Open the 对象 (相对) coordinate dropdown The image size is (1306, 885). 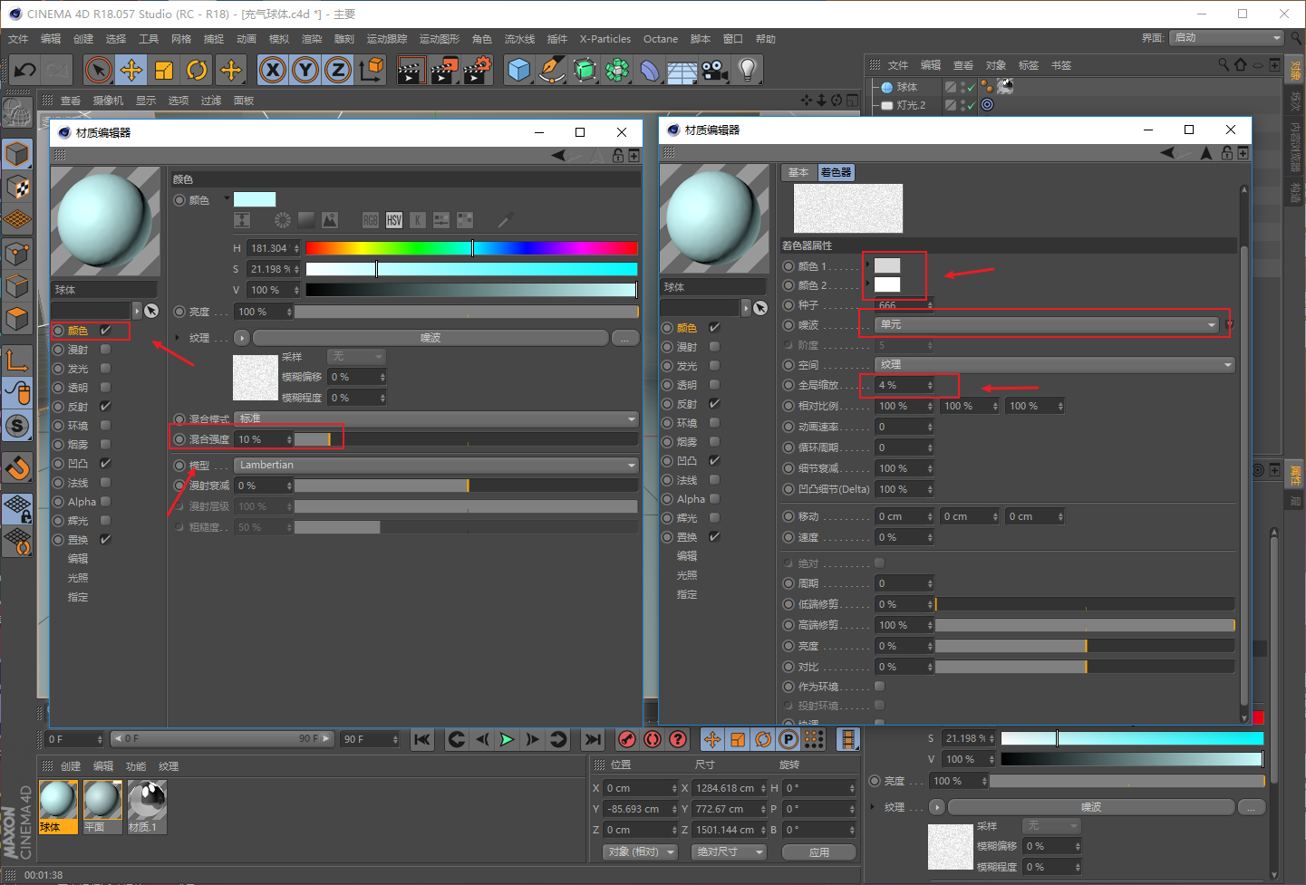(641, 852)
